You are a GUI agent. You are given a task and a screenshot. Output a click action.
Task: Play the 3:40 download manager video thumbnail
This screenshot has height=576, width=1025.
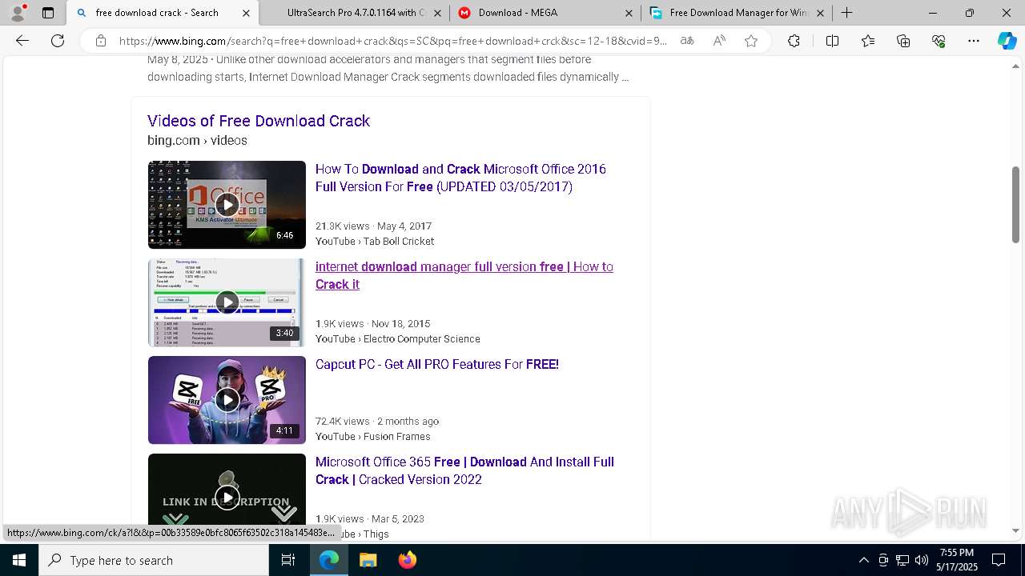(x=227, y=302)
